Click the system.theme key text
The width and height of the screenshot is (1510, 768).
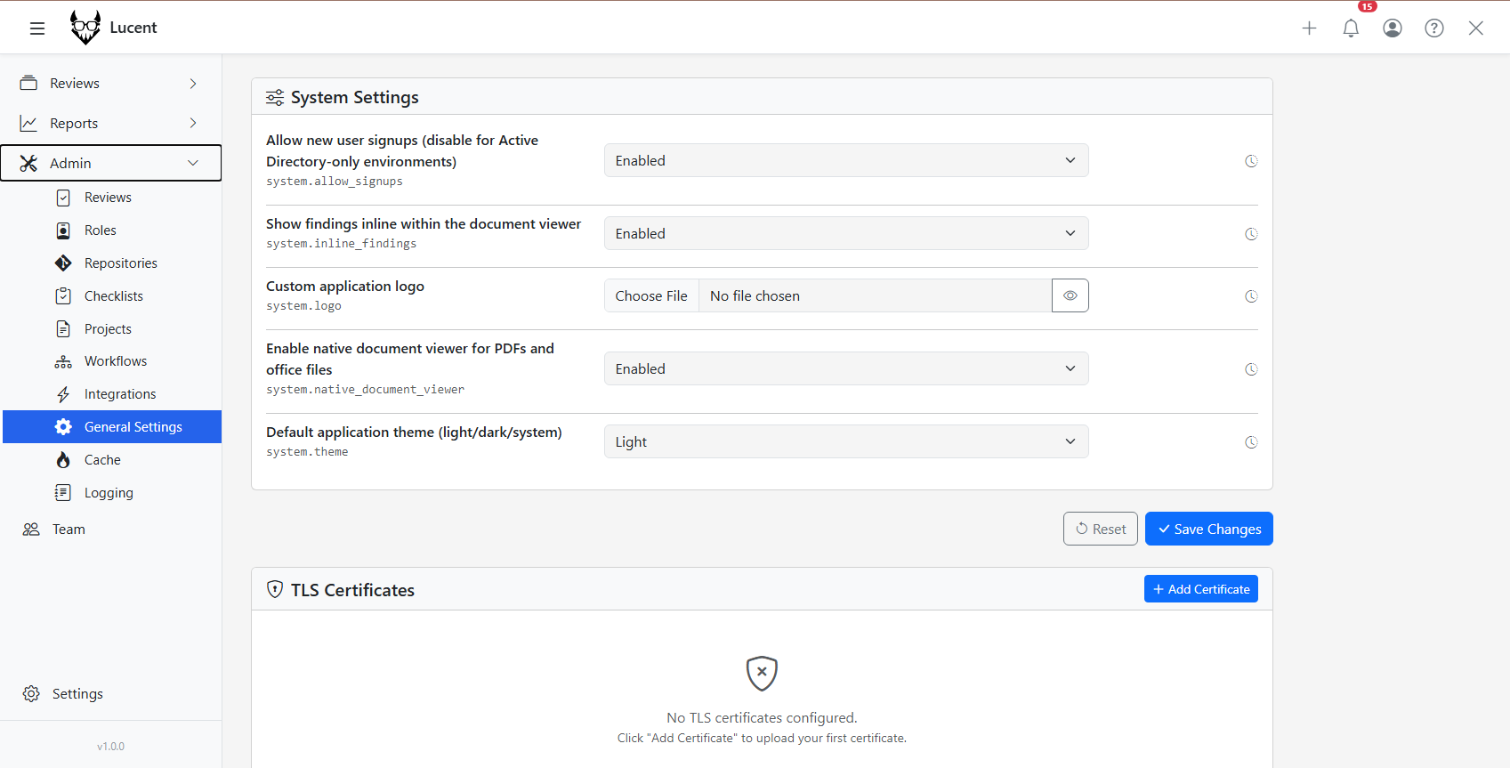pos(307,452)
